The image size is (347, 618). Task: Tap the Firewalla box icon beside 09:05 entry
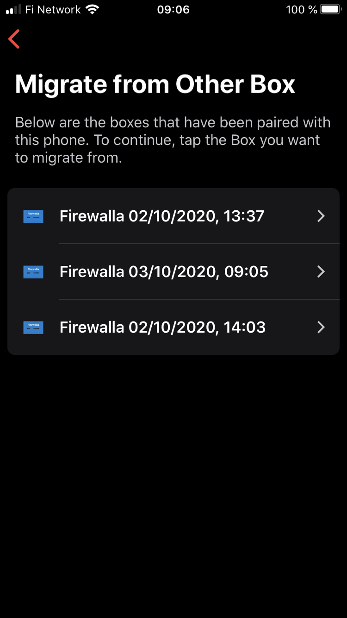pyautogui.click(x=33, y=272)
